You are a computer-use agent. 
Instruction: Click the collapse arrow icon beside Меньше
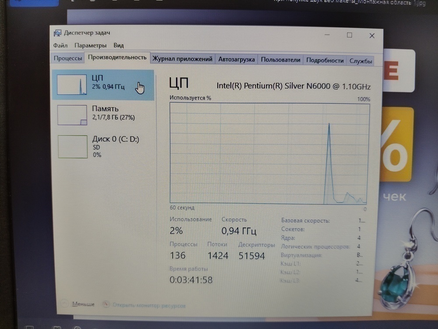65,303
